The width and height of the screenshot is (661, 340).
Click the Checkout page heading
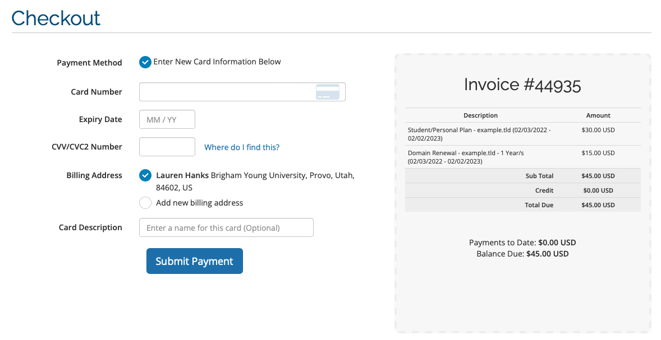point(56,18)
